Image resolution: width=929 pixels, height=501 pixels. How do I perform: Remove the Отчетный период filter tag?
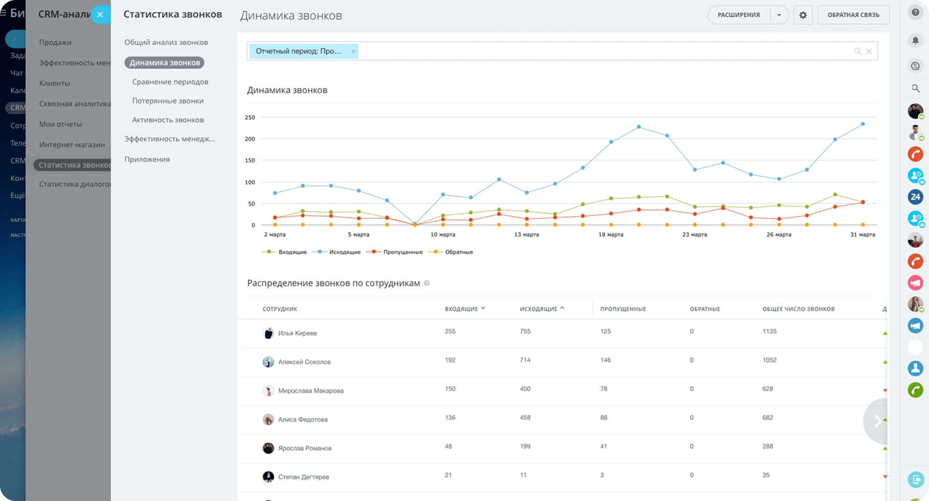click(354, 51)
